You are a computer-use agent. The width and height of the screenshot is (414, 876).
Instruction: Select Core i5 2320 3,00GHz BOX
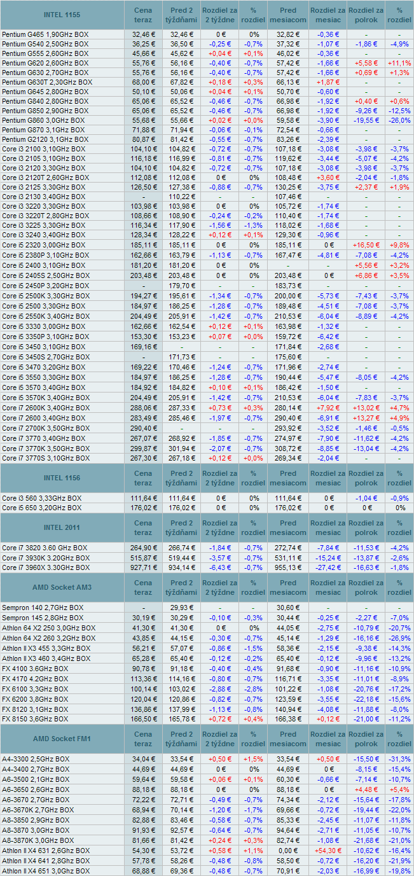(43, 244)
